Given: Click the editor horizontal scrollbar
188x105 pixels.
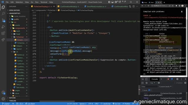Looking at the screenshot, I should point(57,101).
